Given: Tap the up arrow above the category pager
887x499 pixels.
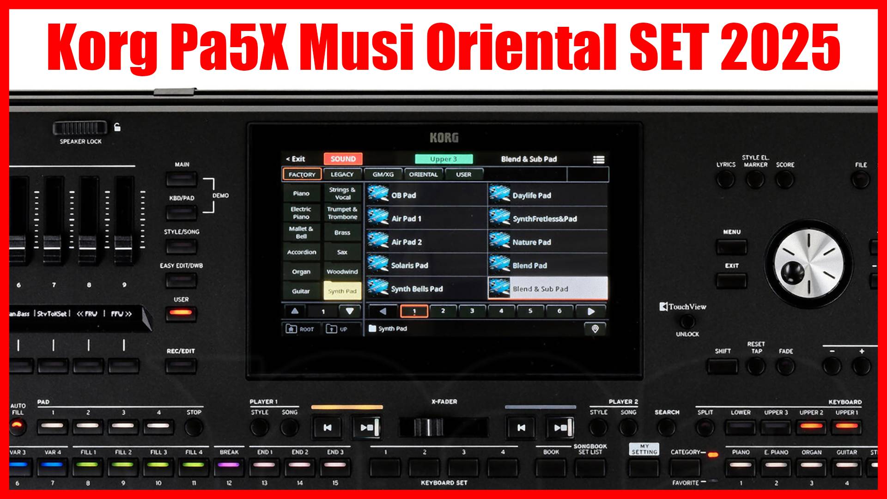Looking at the screenshot, I should click(293, 310).
